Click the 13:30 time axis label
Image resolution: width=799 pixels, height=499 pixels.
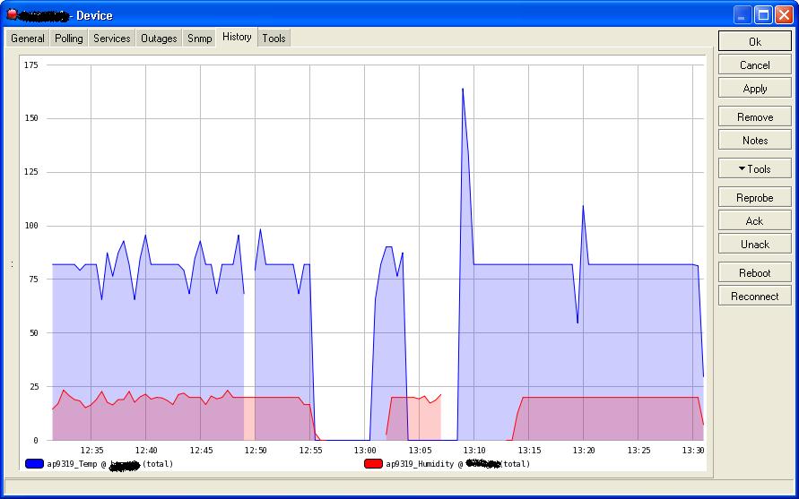pyautogui.click(x=693, y=451)
